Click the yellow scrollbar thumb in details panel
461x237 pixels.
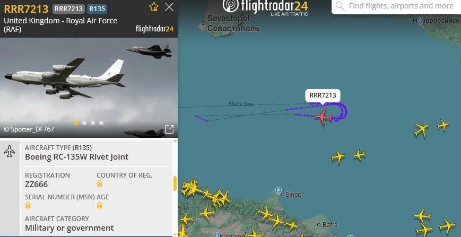pyautogui.click(x=175, y=183)
